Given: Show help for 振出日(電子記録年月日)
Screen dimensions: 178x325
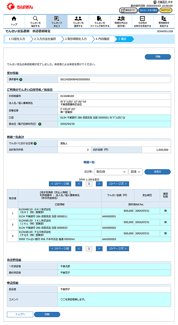Looking at the screenshot, I should pyautogui.click(x=40, y=124).
